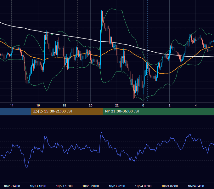The image size is (214, 189).
Task: Click the 10/23 22:00 date label
Action: click(117, 186)
